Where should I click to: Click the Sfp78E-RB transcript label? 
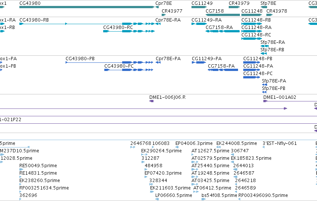click(272, 49)
